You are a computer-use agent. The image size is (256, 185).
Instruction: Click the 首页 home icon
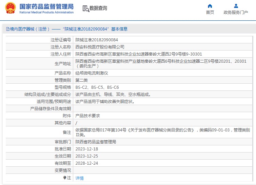(210, 6)
